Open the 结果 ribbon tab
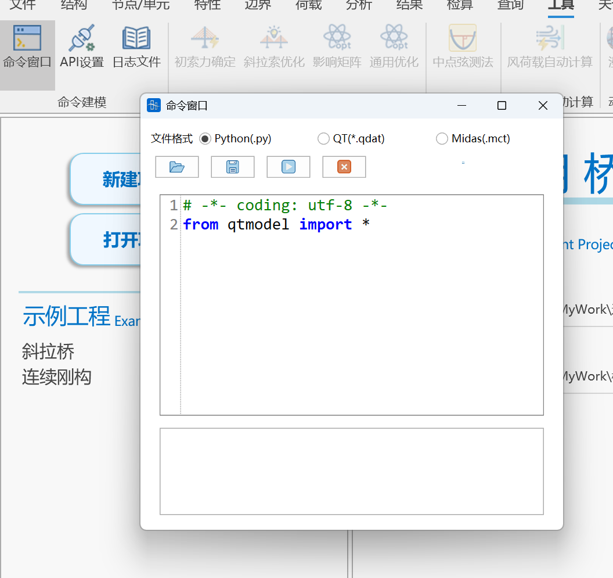The image size is (613, 578). tap(409, 5)
